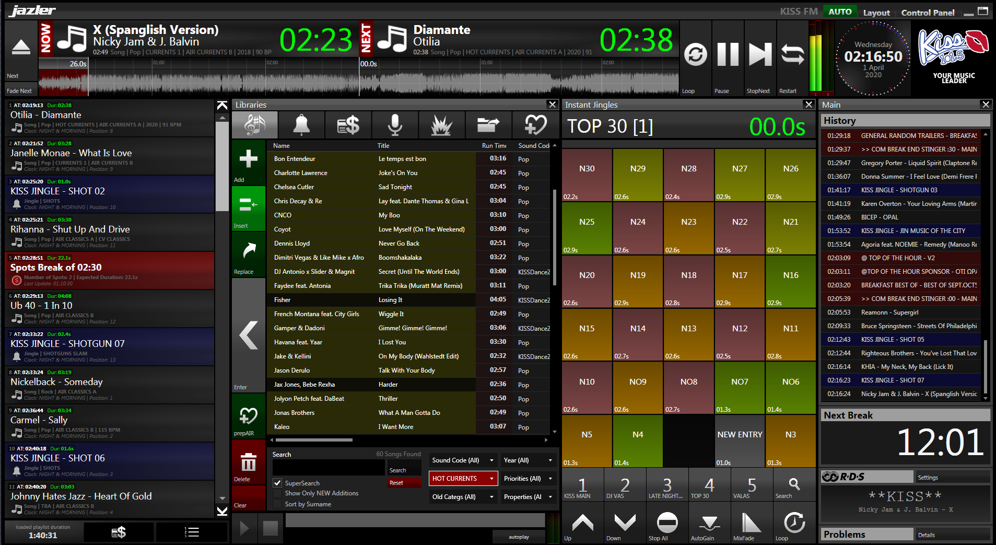996x545 pixels.
Task: Open jingle Search magnifier
Action: click(794, 484)
